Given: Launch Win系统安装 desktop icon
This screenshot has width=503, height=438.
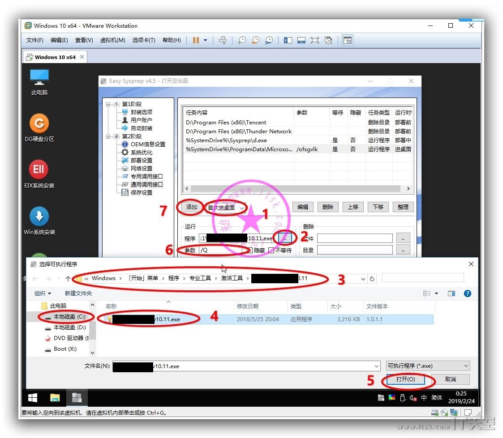Looking at the screenshot, I should [39, 221].
